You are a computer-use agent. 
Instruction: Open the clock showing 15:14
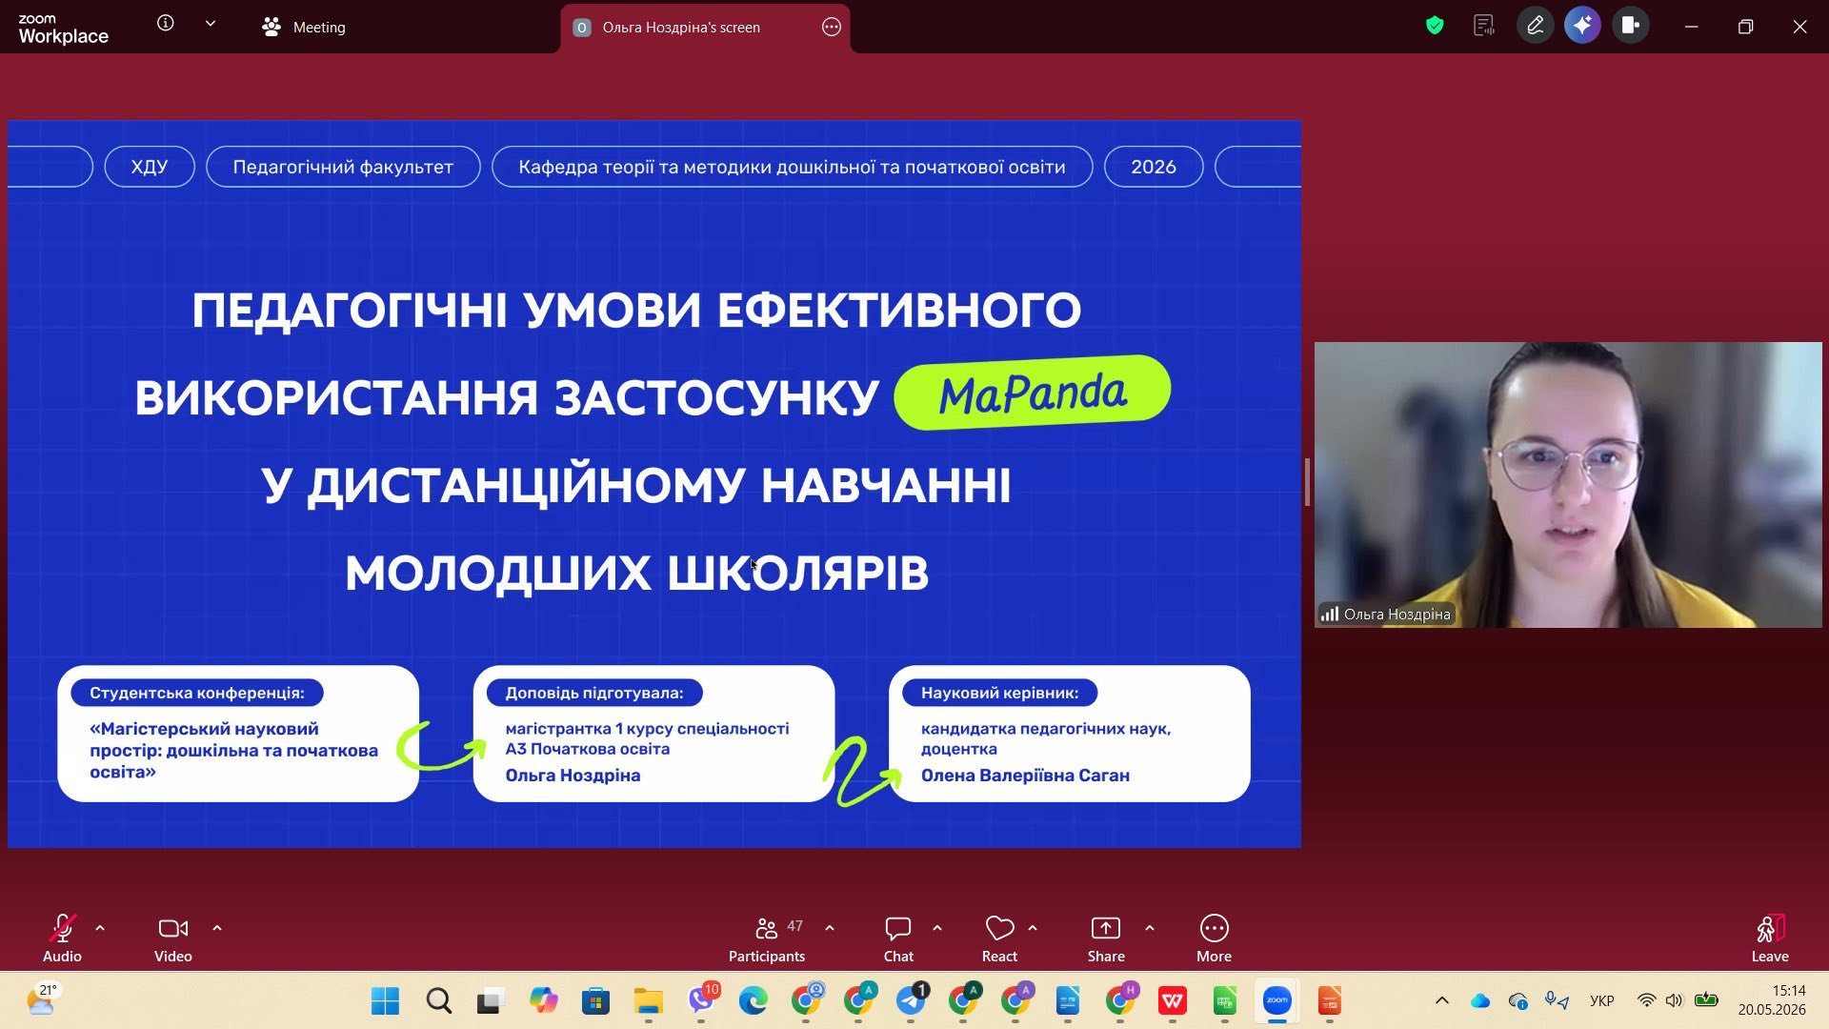(x=1772, y=1000)
